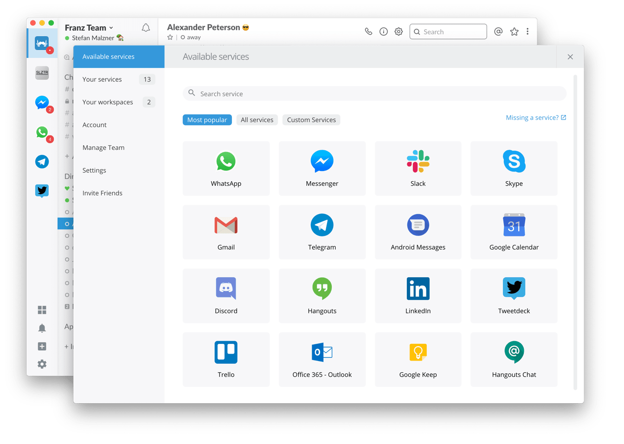Switch to WhatsApp in the sidebar
Screen dimensions: 624x444
pos(42,133)
